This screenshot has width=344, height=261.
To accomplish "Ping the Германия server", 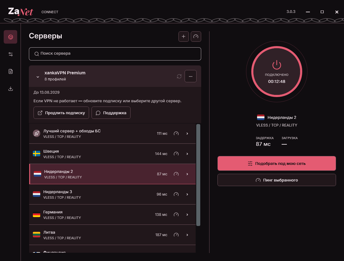I will pyautogui.click(x=176, y=215).
